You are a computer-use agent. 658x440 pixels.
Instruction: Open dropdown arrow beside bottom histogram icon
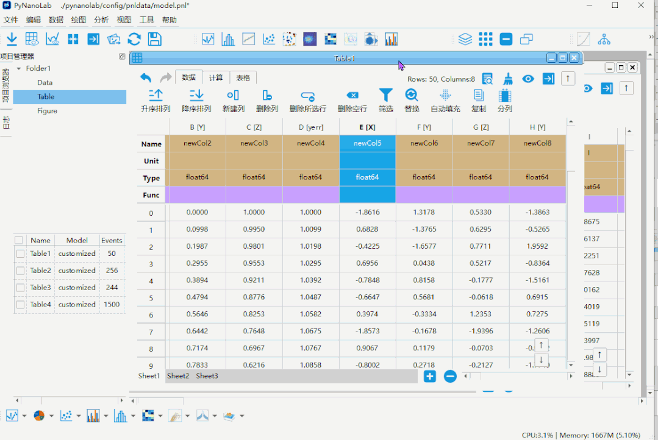click(133, 416)
